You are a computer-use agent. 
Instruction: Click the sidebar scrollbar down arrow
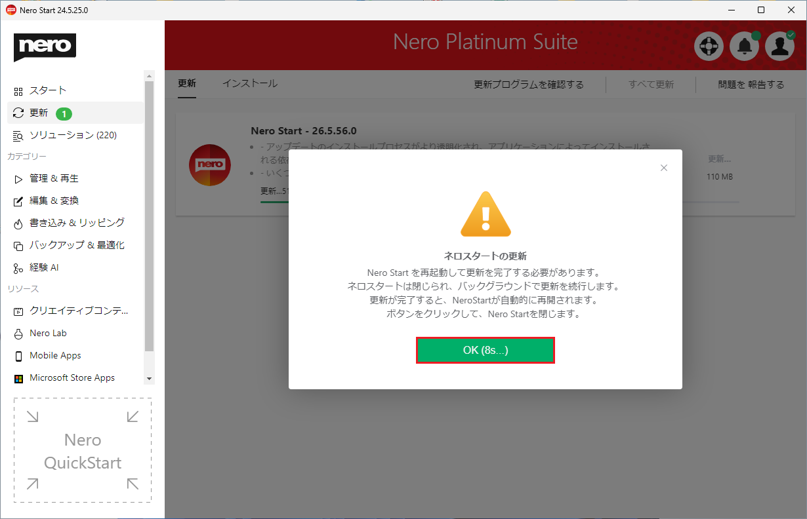click(x=150, y=379)
